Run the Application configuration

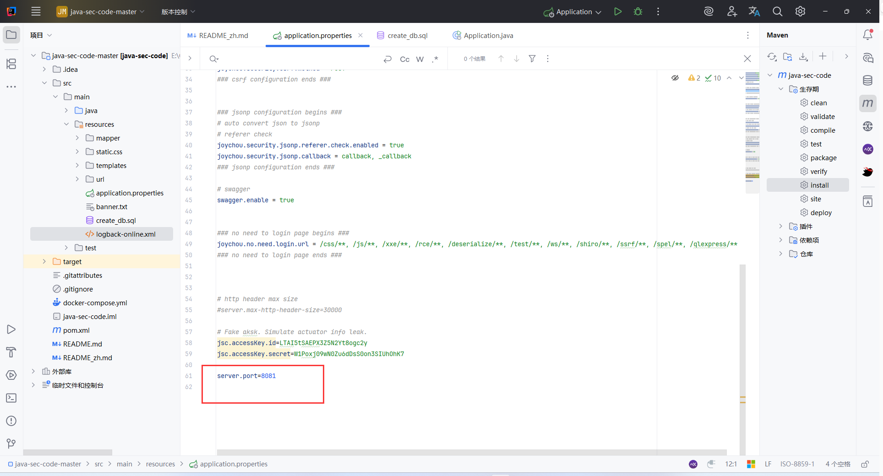tap(618, 11)
